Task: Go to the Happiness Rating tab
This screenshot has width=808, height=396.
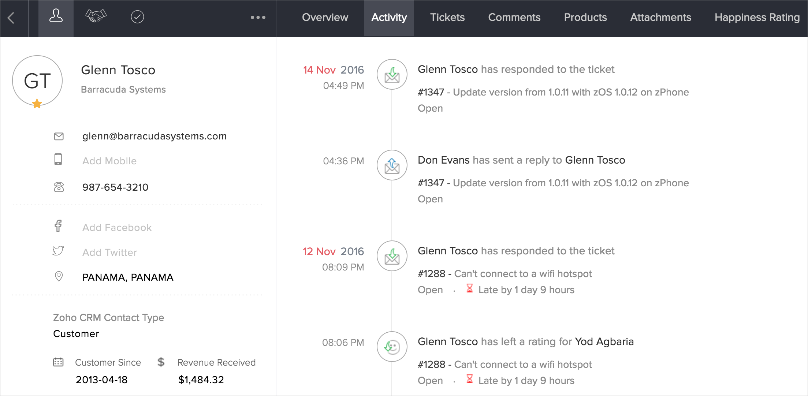Action: (757, 17)
